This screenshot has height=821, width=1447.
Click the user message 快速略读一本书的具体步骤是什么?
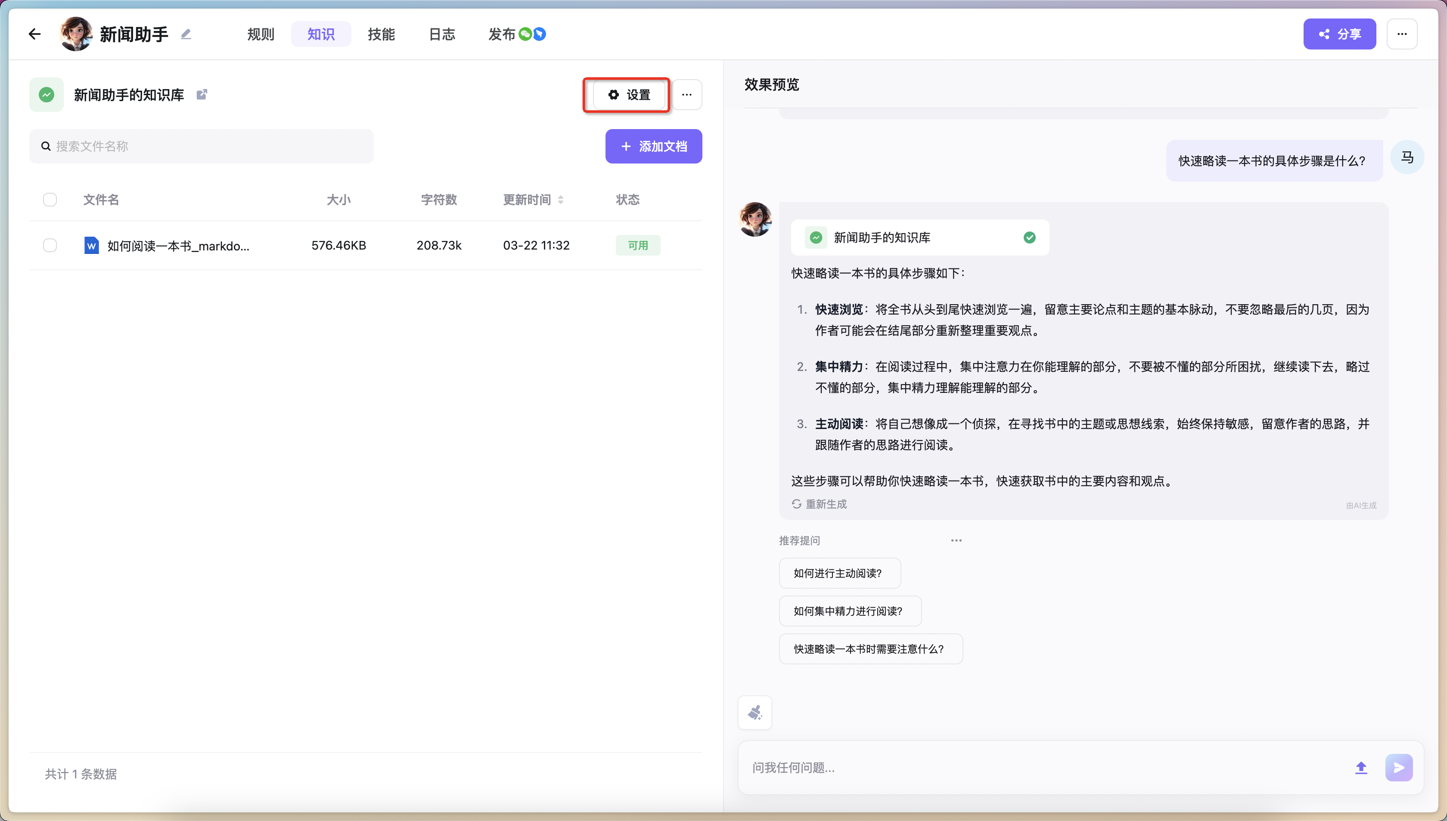pyautogui.click(x=1274, y=161)
